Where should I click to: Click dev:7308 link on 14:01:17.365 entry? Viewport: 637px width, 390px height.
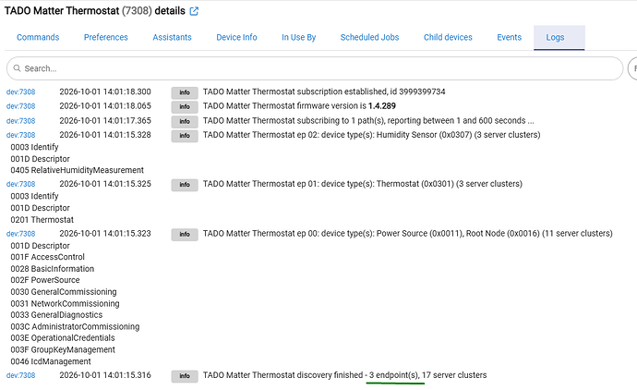[20, 121]
